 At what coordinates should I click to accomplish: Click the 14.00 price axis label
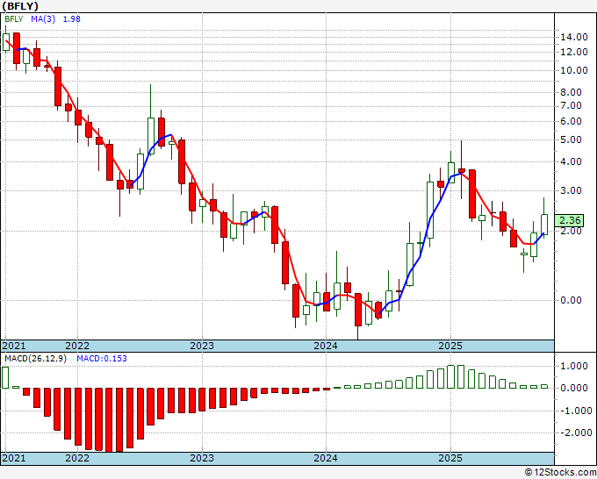coord(574,38)
